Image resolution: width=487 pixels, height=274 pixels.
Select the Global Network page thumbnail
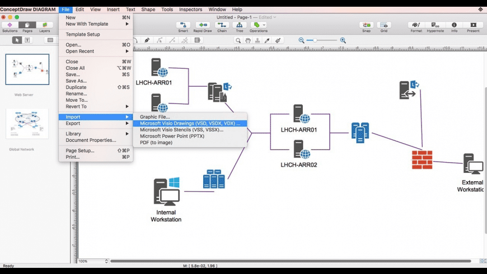(x=27, y=124)
